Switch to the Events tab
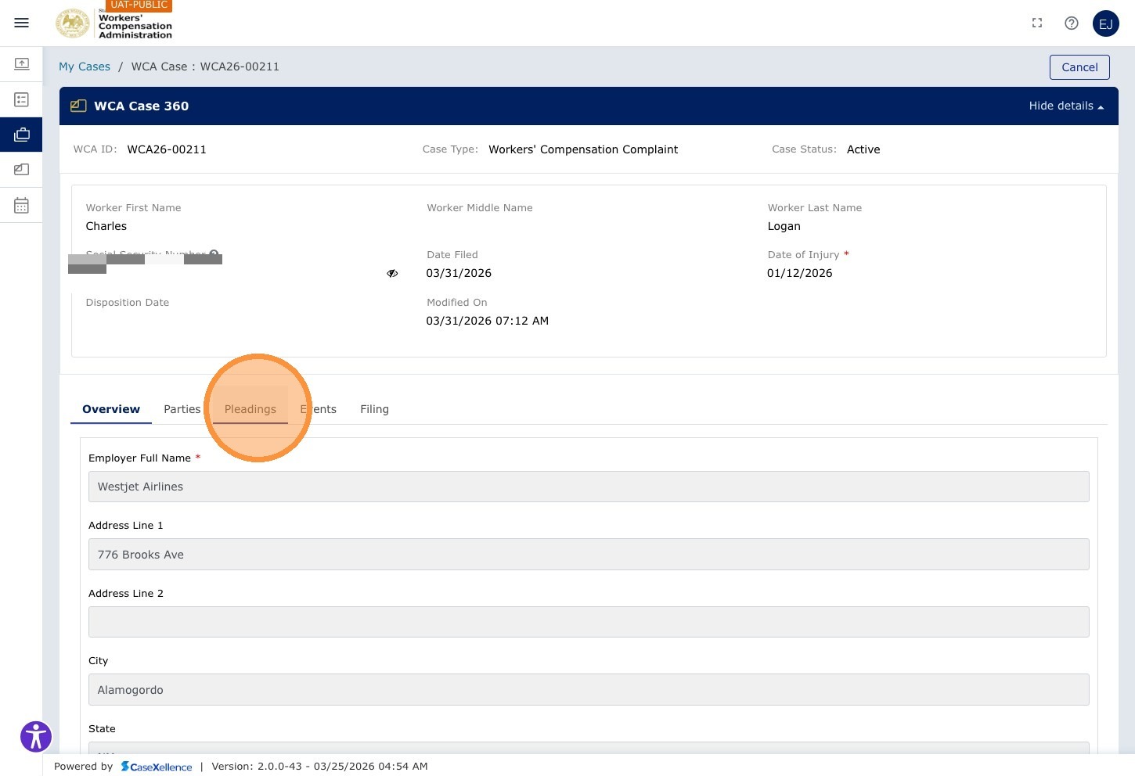 (x=319, y=409)
